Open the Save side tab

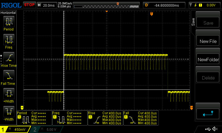[x=193, y=22]
